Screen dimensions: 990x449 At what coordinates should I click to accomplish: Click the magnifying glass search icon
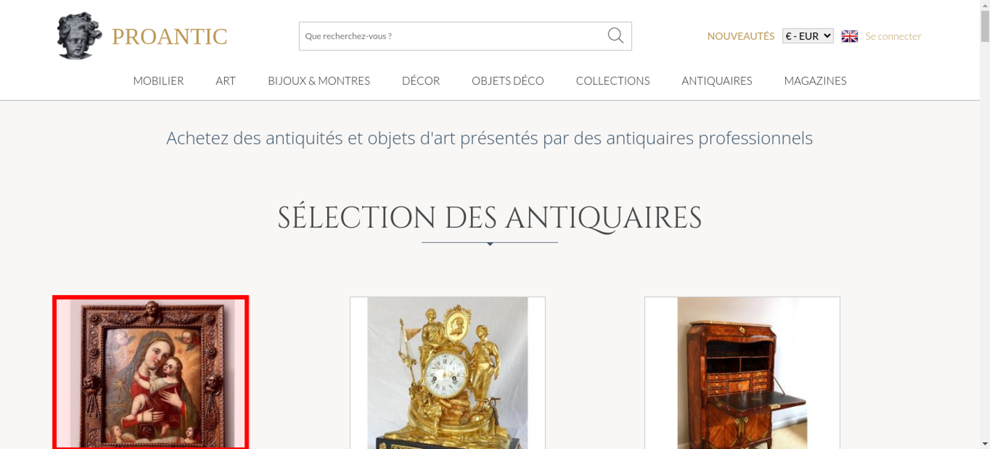[x=615, y=36]
